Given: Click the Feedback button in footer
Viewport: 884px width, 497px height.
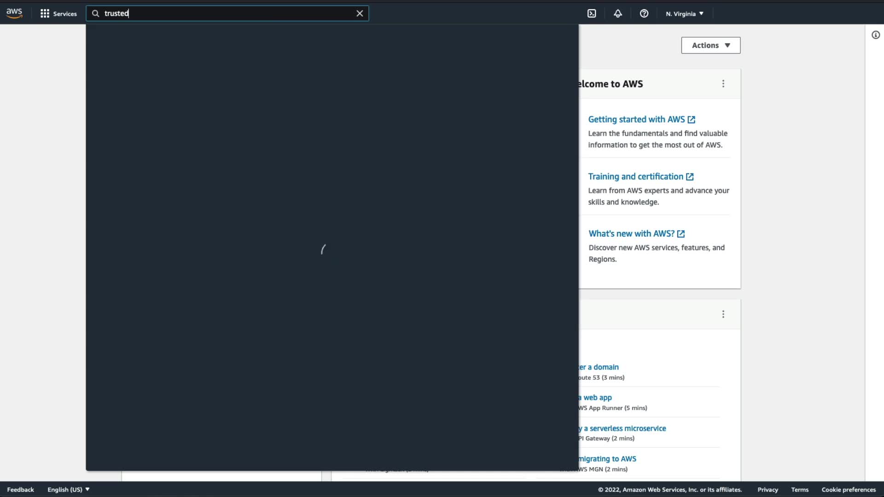Looking at the screenshot, I should point(20,490).
